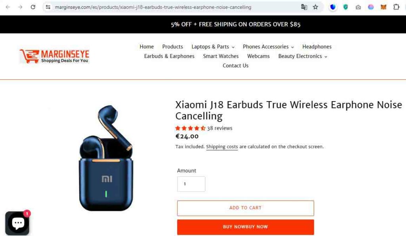Expand the Phones Accessories dropdown
Image resolution: width=406 pixels, height=236 pixels.
pyautogui.click(x=268, y=47)
